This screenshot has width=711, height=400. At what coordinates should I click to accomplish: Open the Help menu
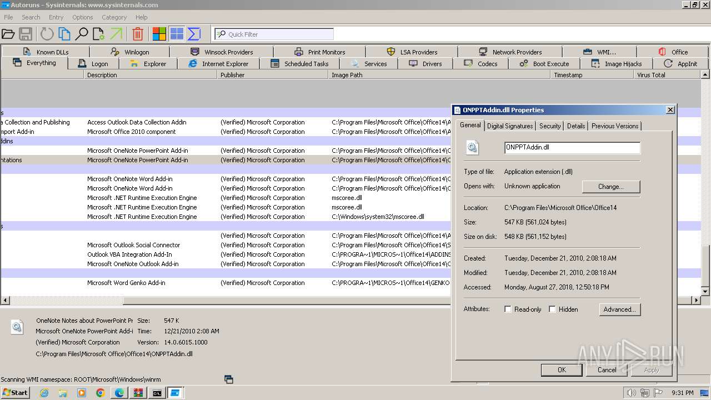pos(142,17)
